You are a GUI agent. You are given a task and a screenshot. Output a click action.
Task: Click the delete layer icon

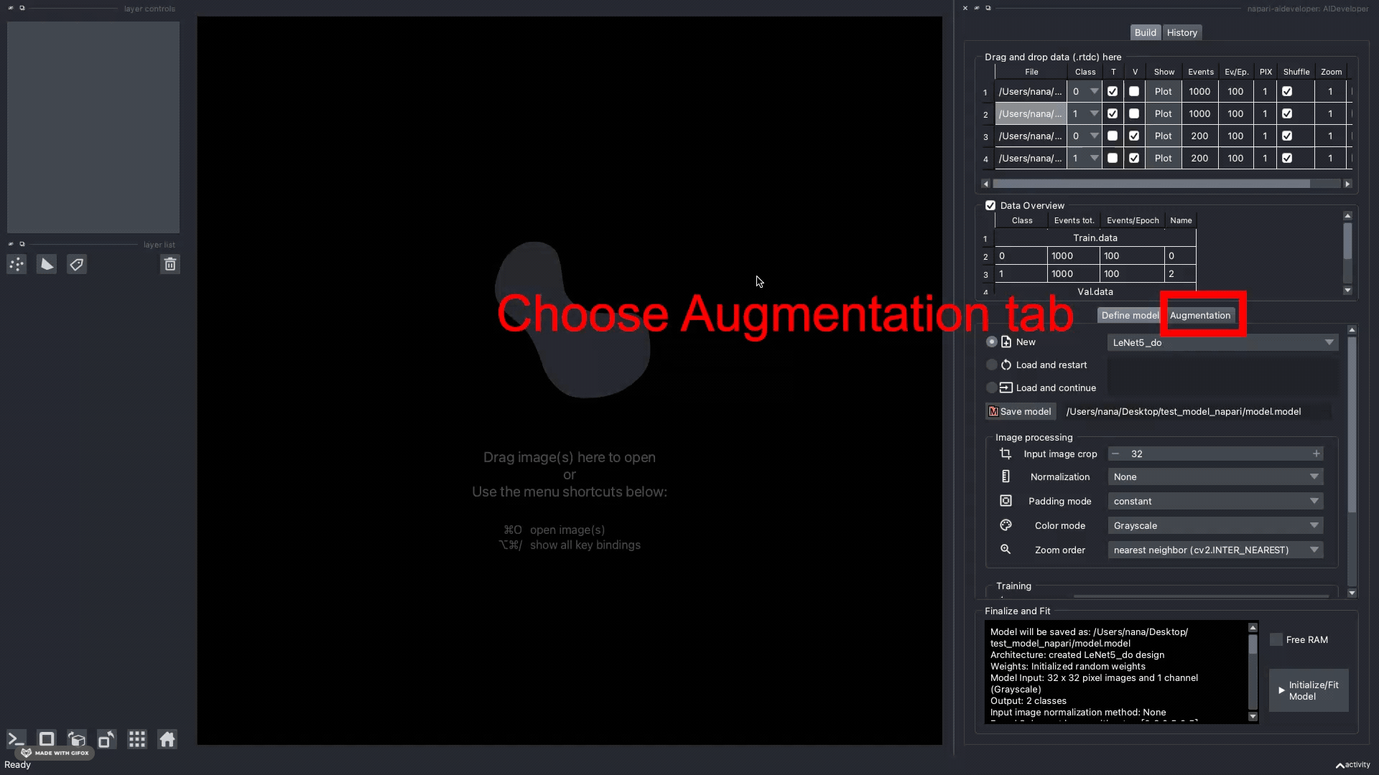click(x=170, y=264)
